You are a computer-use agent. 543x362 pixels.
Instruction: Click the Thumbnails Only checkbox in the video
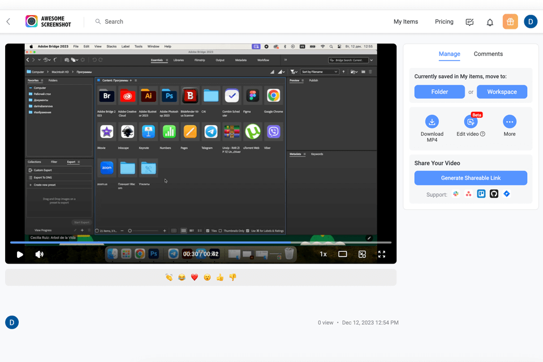[220, 231]
